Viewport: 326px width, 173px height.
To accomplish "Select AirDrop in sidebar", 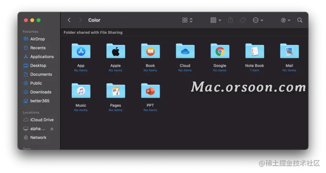I will pos(38,39).
